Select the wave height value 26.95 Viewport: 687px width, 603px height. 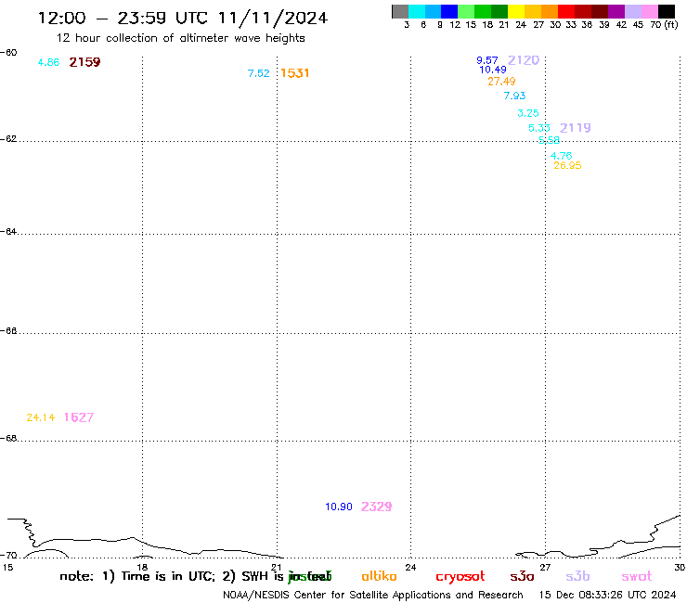567,165
